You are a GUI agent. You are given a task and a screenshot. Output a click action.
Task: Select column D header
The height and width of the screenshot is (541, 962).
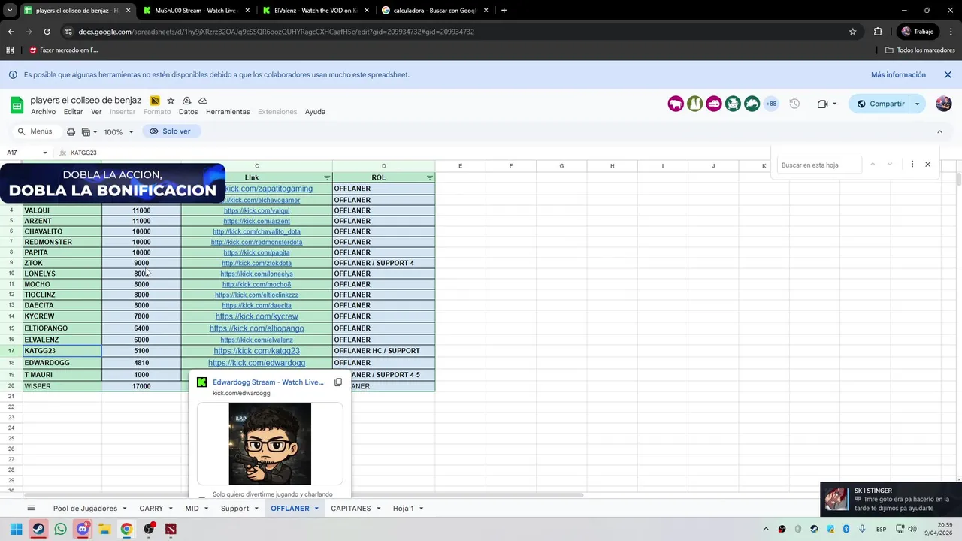[x=383, y=166]
